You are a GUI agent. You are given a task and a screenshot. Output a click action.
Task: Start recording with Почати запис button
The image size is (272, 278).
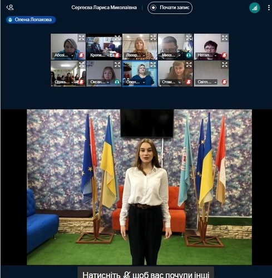170,8
